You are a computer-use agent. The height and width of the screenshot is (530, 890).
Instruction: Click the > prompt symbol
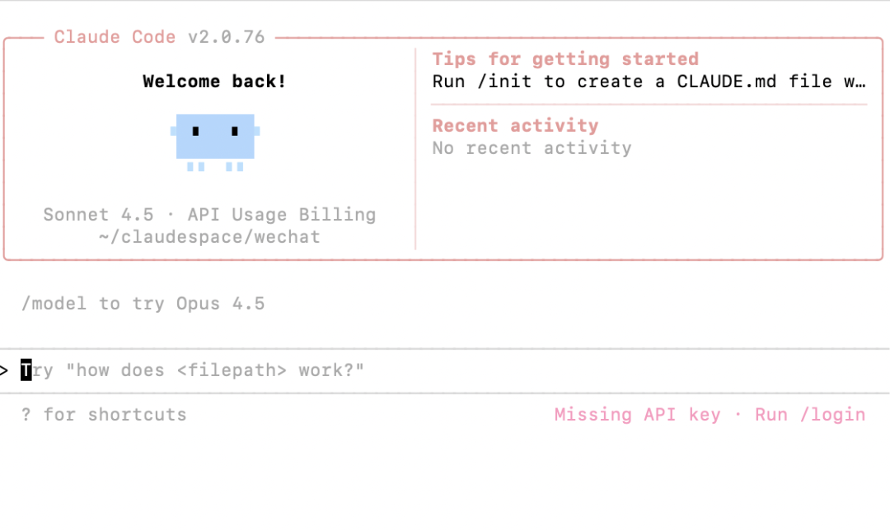(x=4, y=371)
